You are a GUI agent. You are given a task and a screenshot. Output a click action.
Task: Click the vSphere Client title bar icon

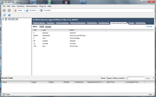coord(2,2)
